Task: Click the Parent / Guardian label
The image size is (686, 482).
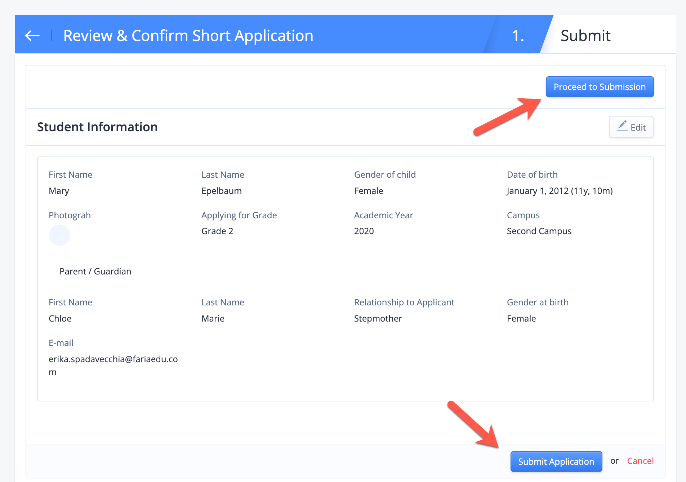Action: pyautogui.click(x=95, y=271)
